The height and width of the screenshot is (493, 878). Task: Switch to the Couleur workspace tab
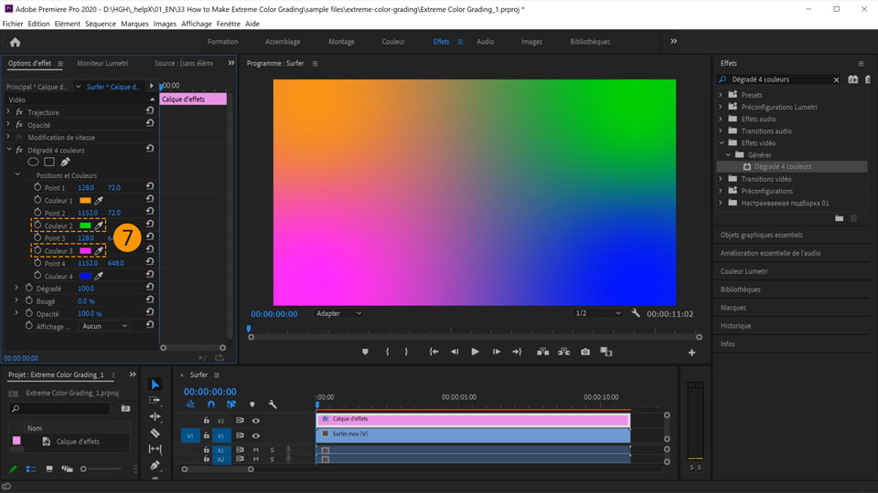393,42
